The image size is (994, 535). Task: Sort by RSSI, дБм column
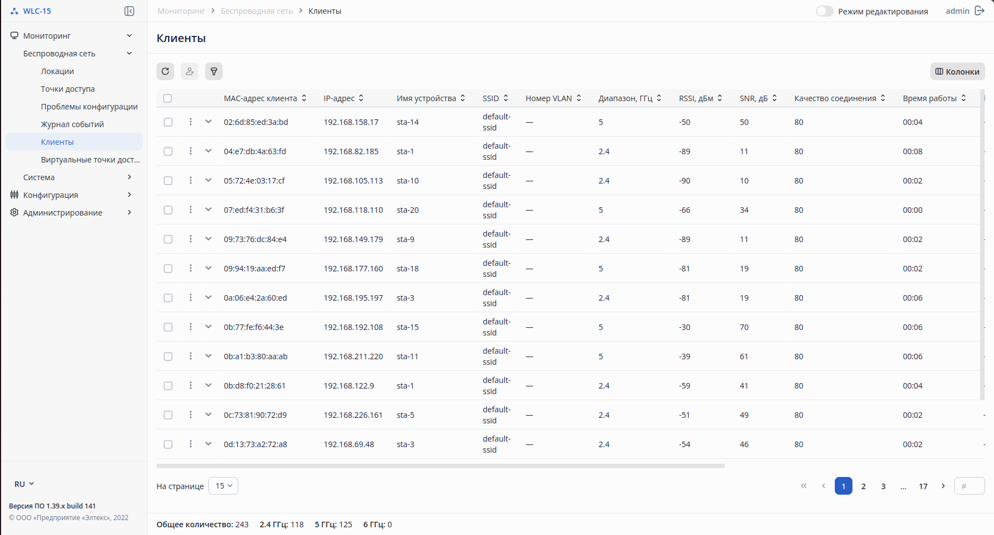click(x=720, y=98)
